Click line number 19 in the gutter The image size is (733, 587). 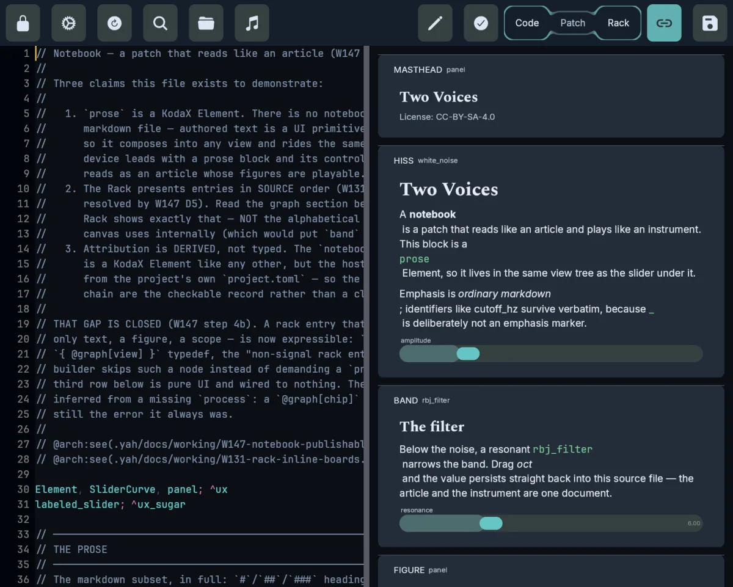coord(23,324)
